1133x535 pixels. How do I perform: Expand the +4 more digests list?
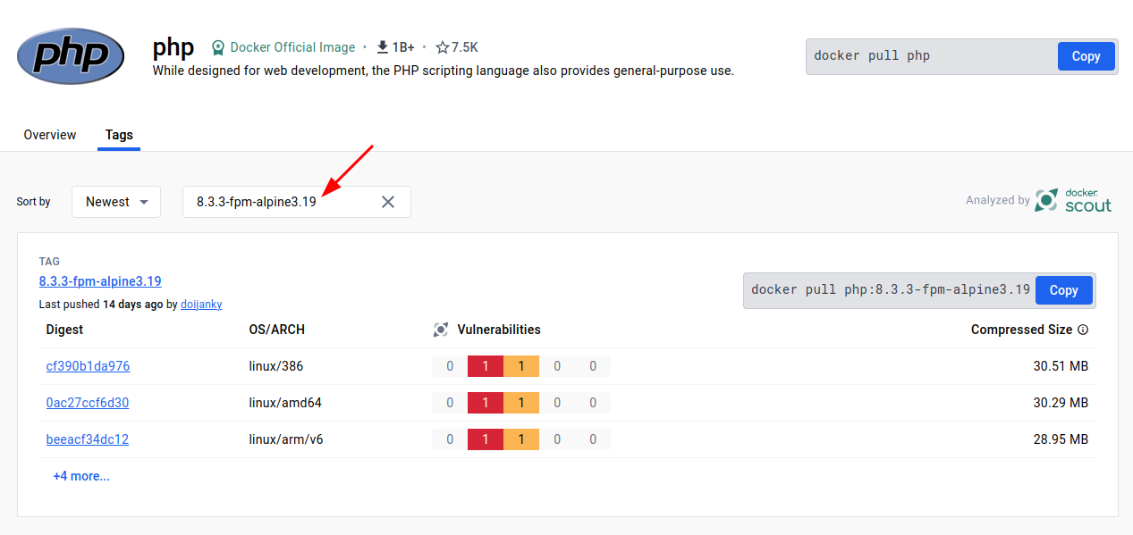[x=81, y=476]
